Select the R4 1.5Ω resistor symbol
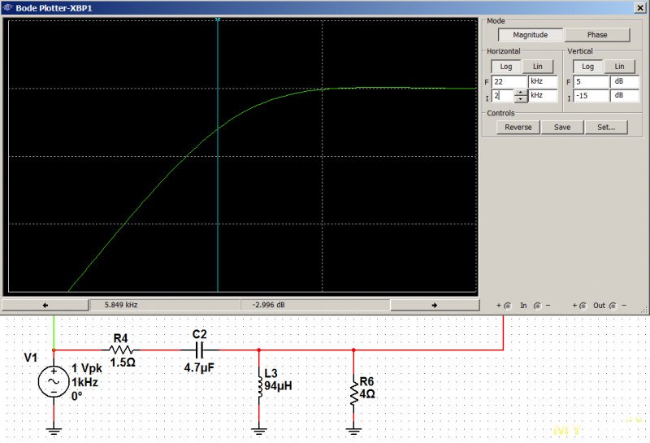Image resolution: width=650 pixels, height=443 pixels. click(120, 350)
